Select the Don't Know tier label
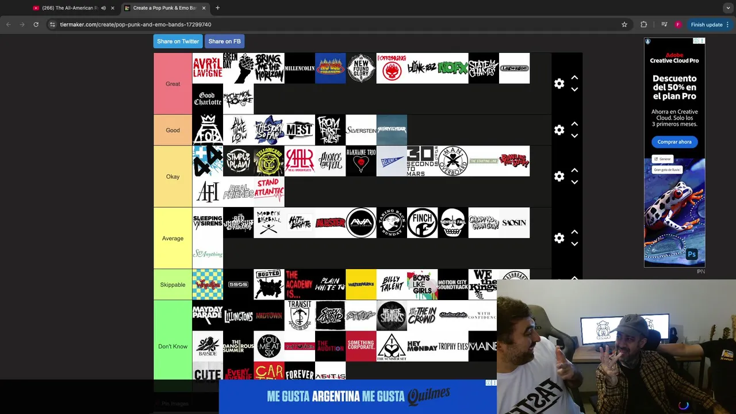 coord(172,346)
